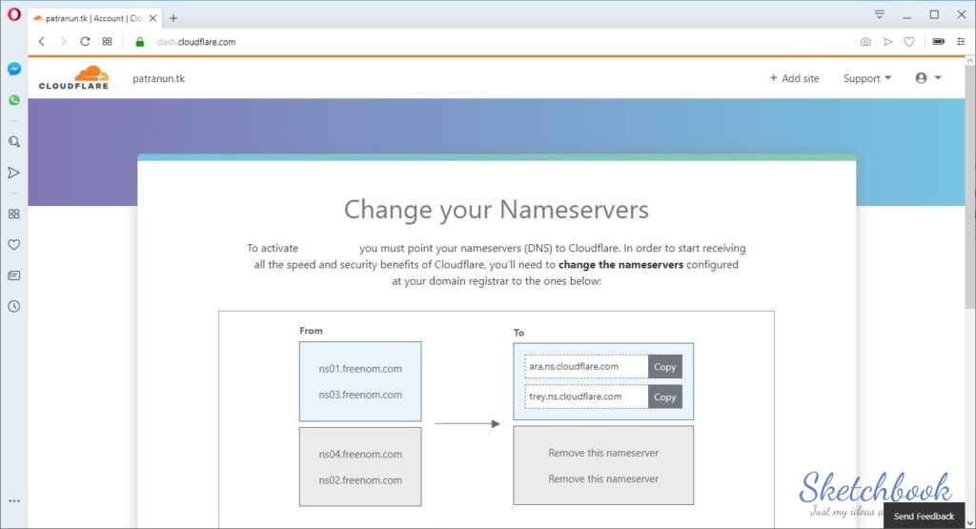
Task: Minimize the Opera window
Action: [x=907, y=14]
